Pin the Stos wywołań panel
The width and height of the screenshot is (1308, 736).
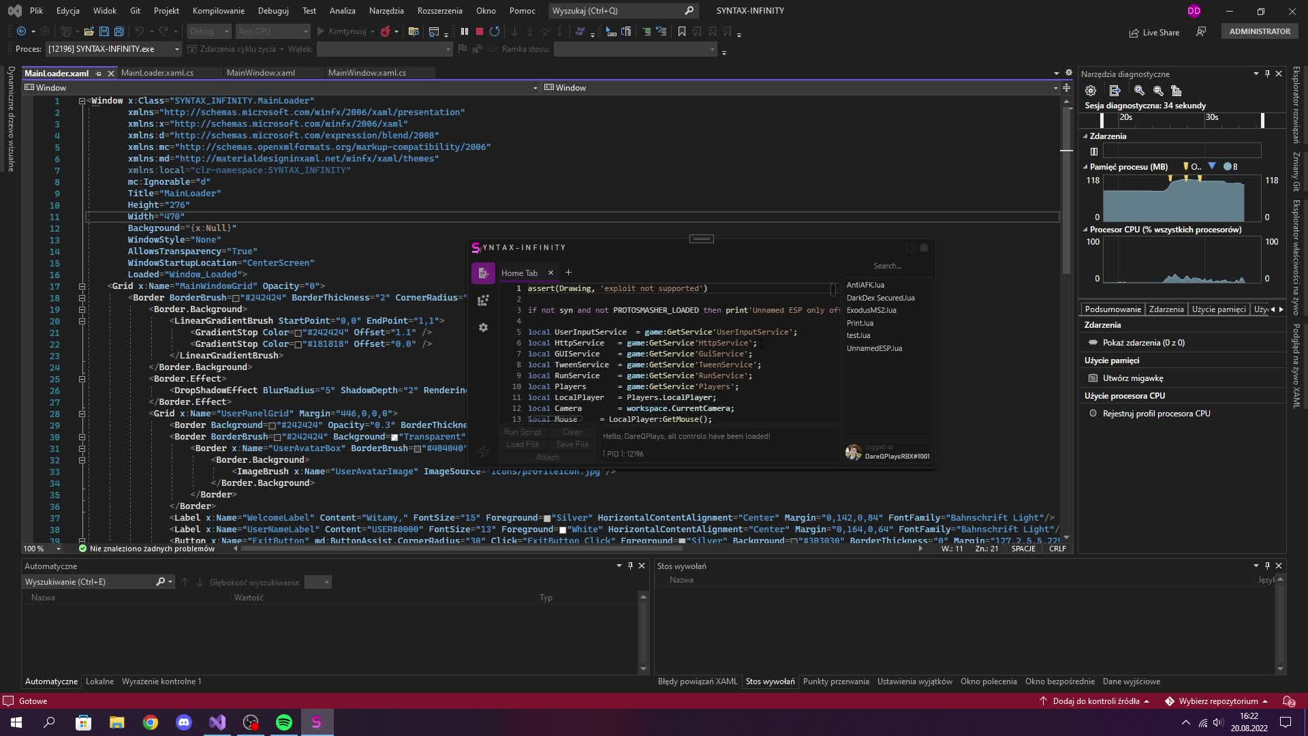1266,566
